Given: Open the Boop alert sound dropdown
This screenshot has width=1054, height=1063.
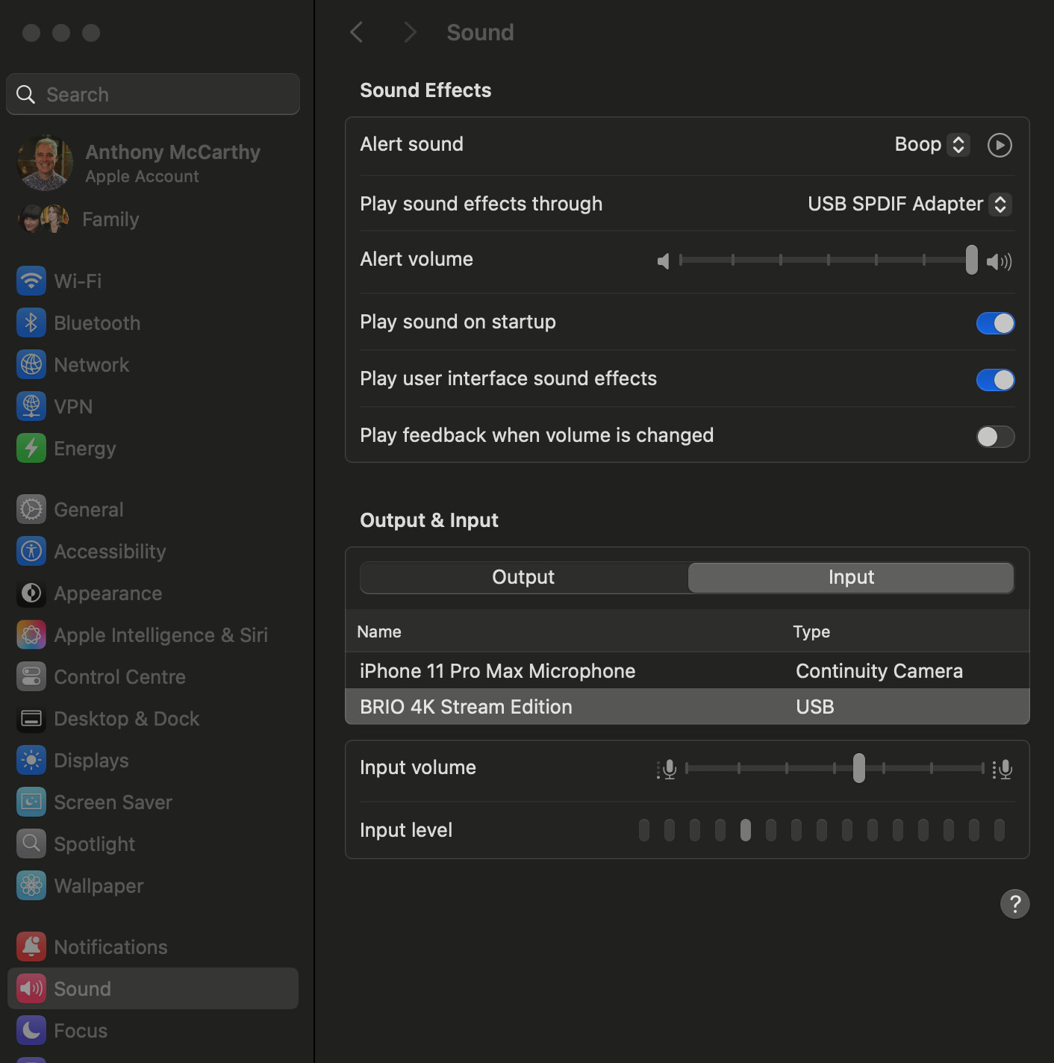Looking at the screenshot, I should pyautogui.click(x=932, y=144).
